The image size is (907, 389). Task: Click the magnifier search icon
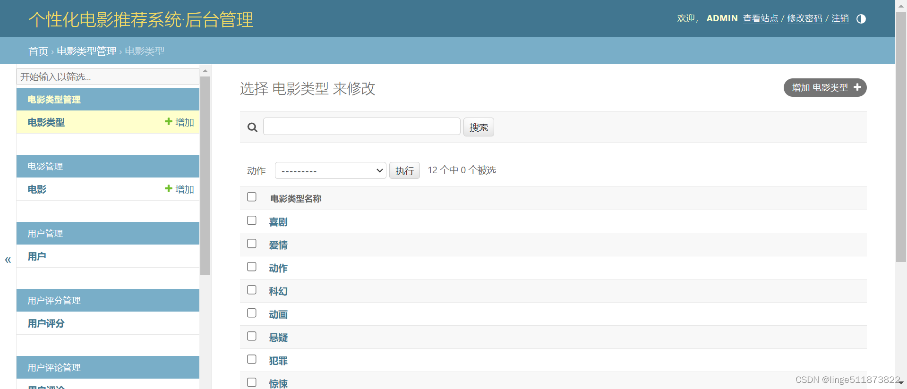(x=252, y=127)
